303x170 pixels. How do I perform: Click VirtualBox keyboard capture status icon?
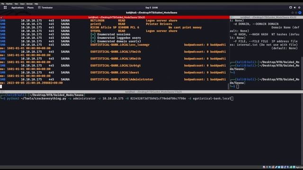(294, 167)
